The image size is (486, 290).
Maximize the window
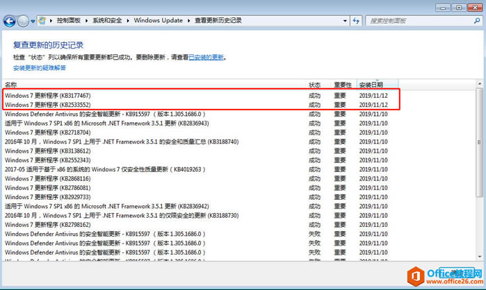point(459,8)
